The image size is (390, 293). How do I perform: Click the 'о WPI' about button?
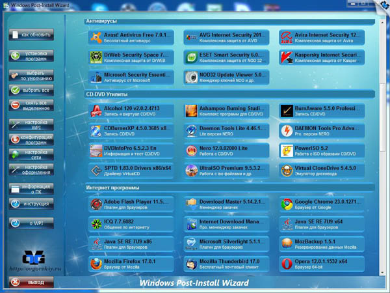31,223
